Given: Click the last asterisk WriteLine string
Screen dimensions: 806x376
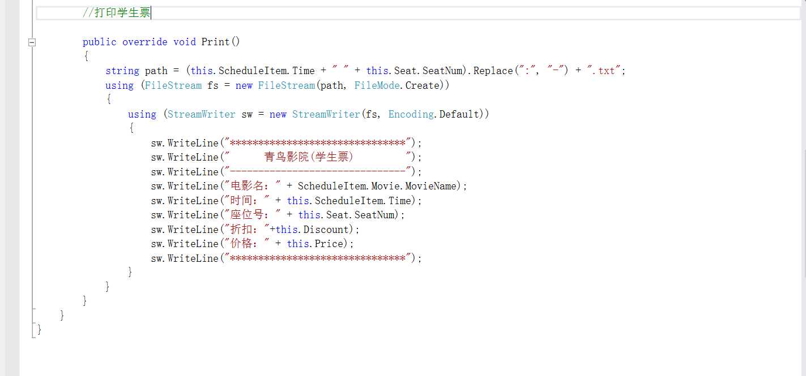Looking at the screenshot, I should click(317, 258).
